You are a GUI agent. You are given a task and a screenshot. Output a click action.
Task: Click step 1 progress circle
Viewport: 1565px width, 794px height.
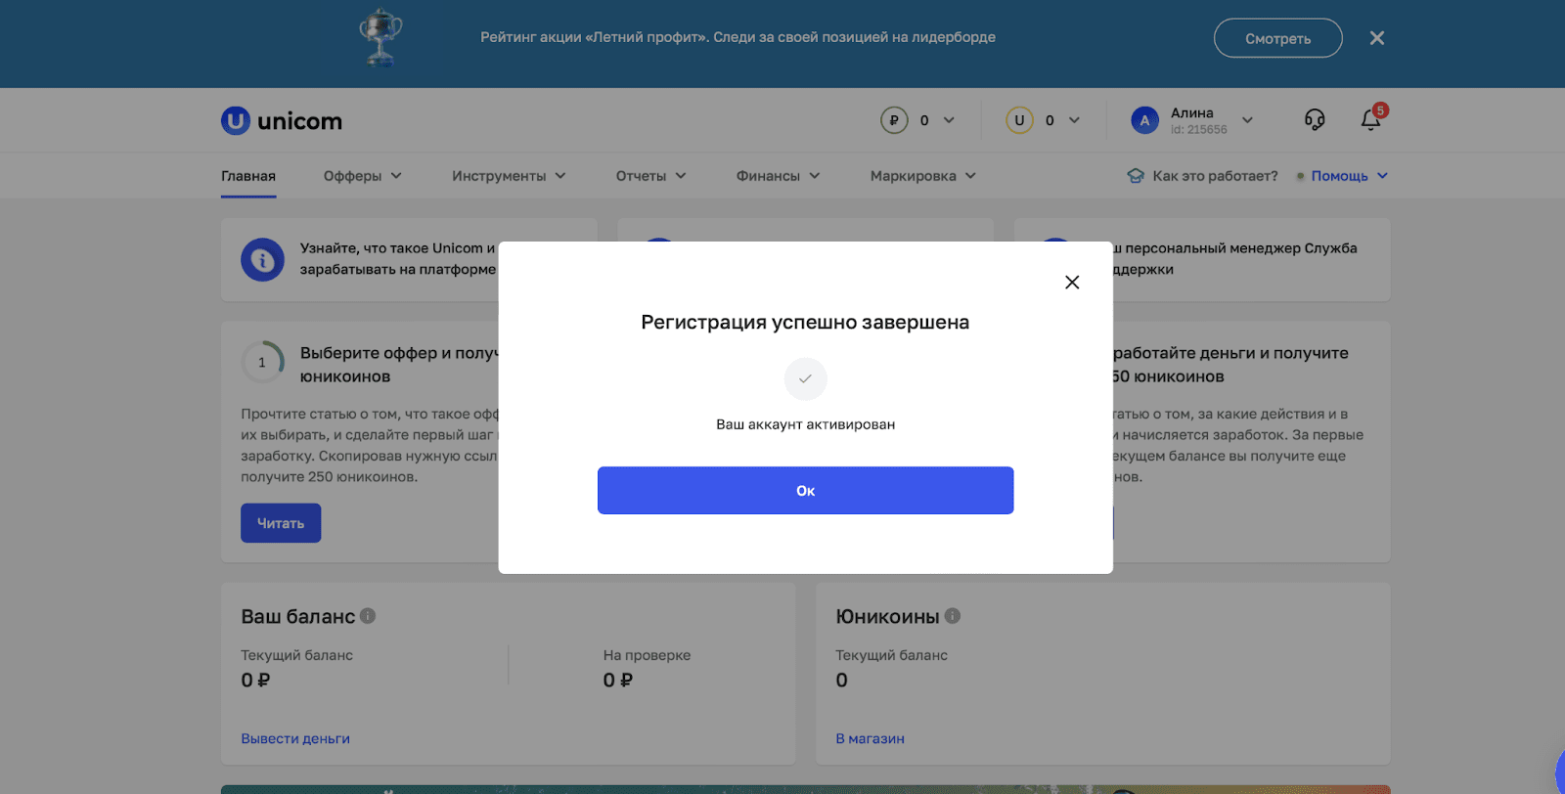click(x=262, y=363)
